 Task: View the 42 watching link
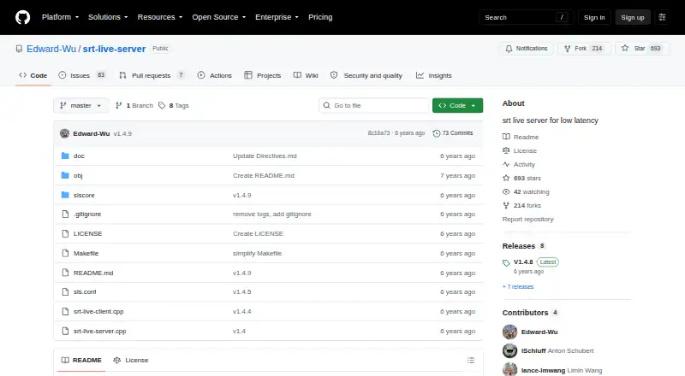526,192
